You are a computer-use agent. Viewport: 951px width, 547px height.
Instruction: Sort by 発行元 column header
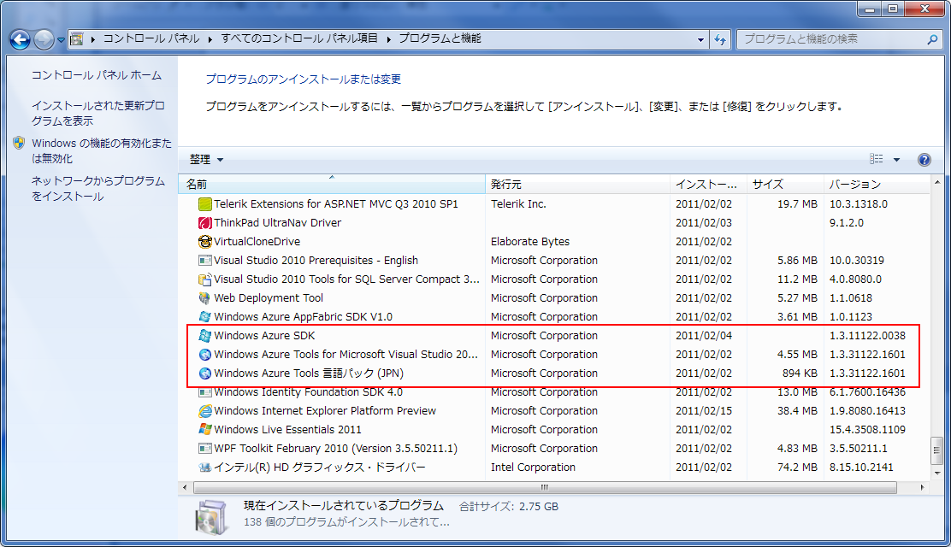(577, 184)
